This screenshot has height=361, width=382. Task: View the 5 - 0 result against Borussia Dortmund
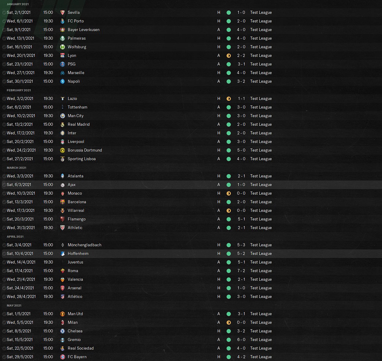241,150
